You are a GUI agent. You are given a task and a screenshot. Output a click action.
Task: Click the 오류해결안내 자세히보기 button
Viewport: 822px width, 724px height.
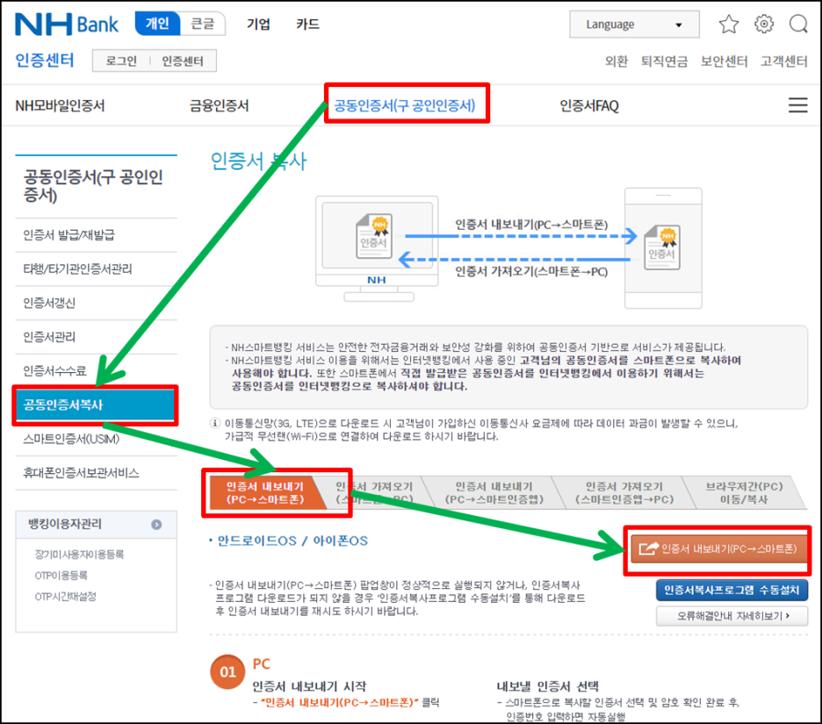(732, 616)
